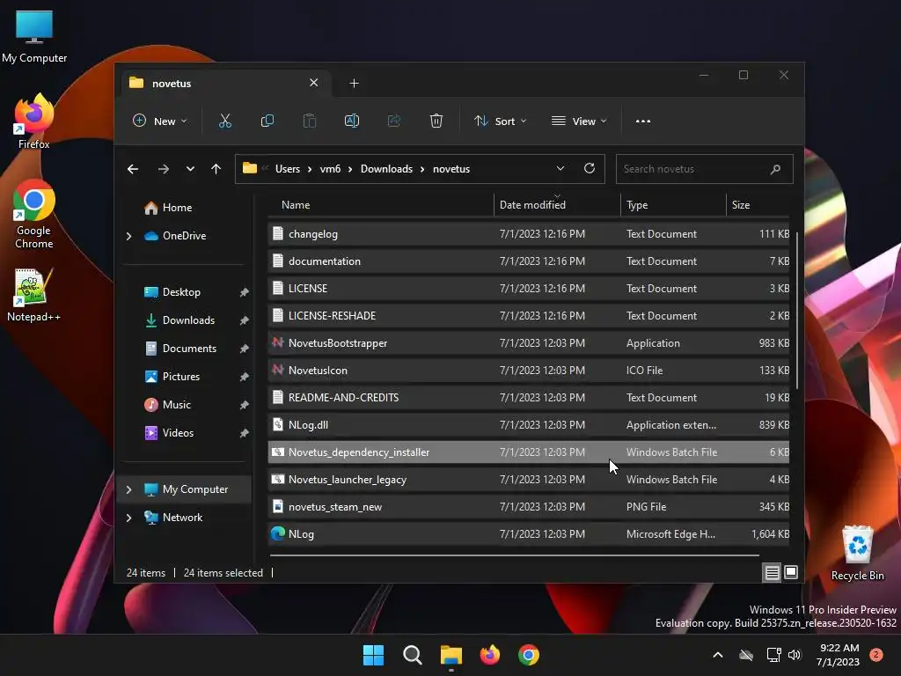Expand OneDrive in navigation pane
The image size is (901, 676).
coord(128,236)
